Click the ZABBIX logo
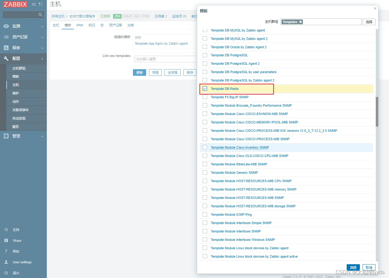Viewport: 389px width, 278px height. coord(15,4)
